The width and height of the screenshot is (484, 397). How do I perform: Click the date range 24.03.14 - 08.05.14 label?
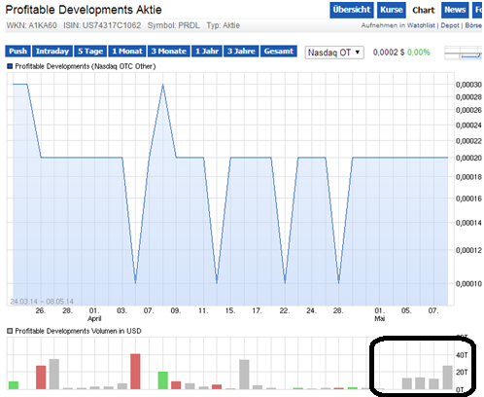[x=42, y=302]
